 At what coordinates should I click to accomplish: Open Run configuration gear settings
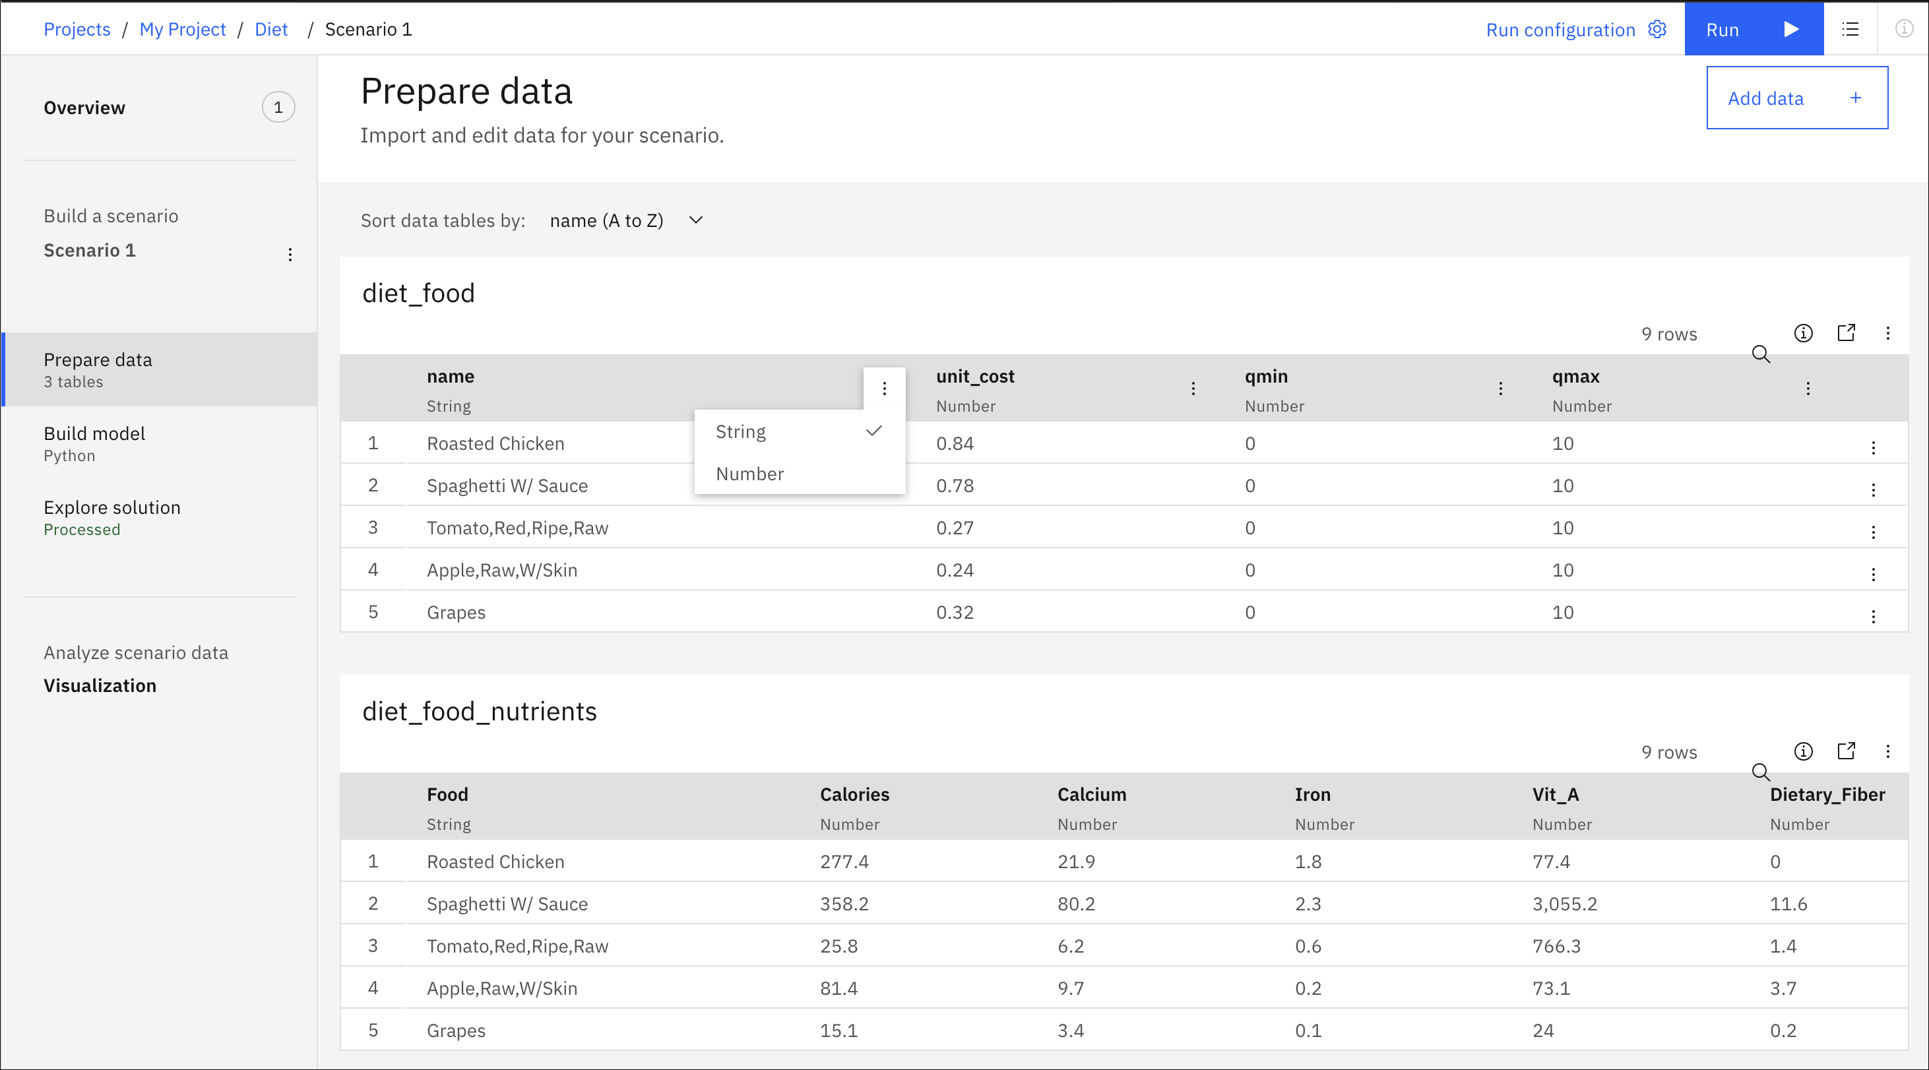(x=1657, y=29)
